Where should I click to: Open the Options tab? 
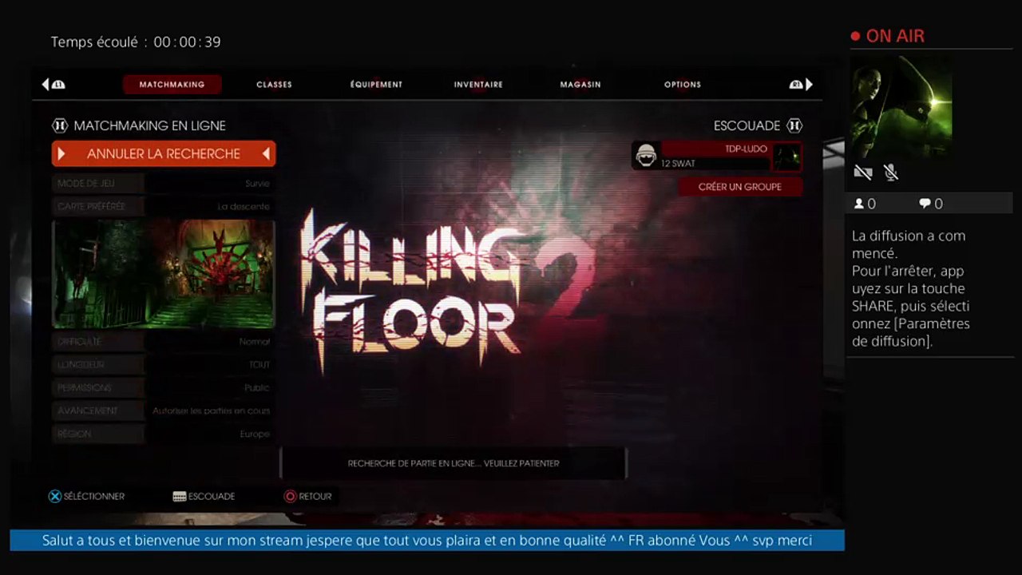(683, 84)
